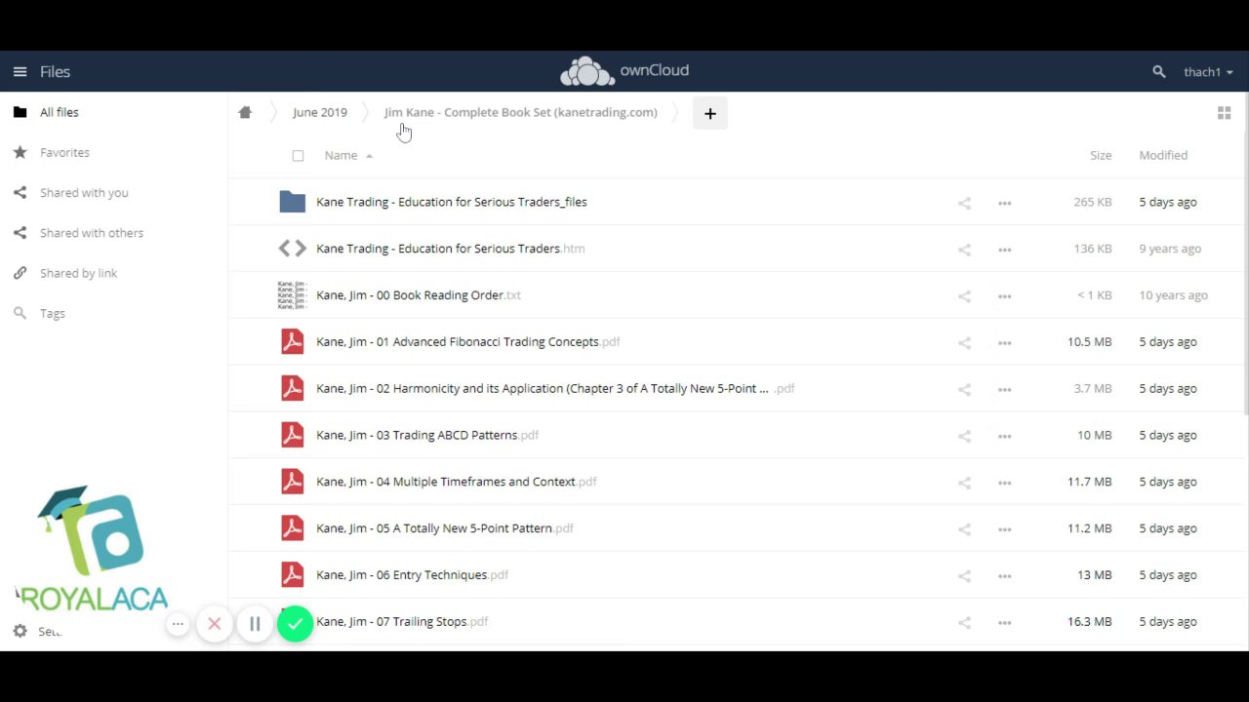
Task: Open more actions for Harmonicity file
Action: pos(1005,390)
